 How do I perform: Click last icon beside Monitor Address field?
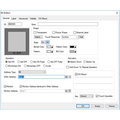coord(70,91)
